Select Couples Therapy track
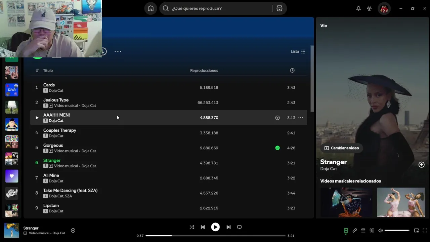The image size is (430, 242). pos(60,130)
